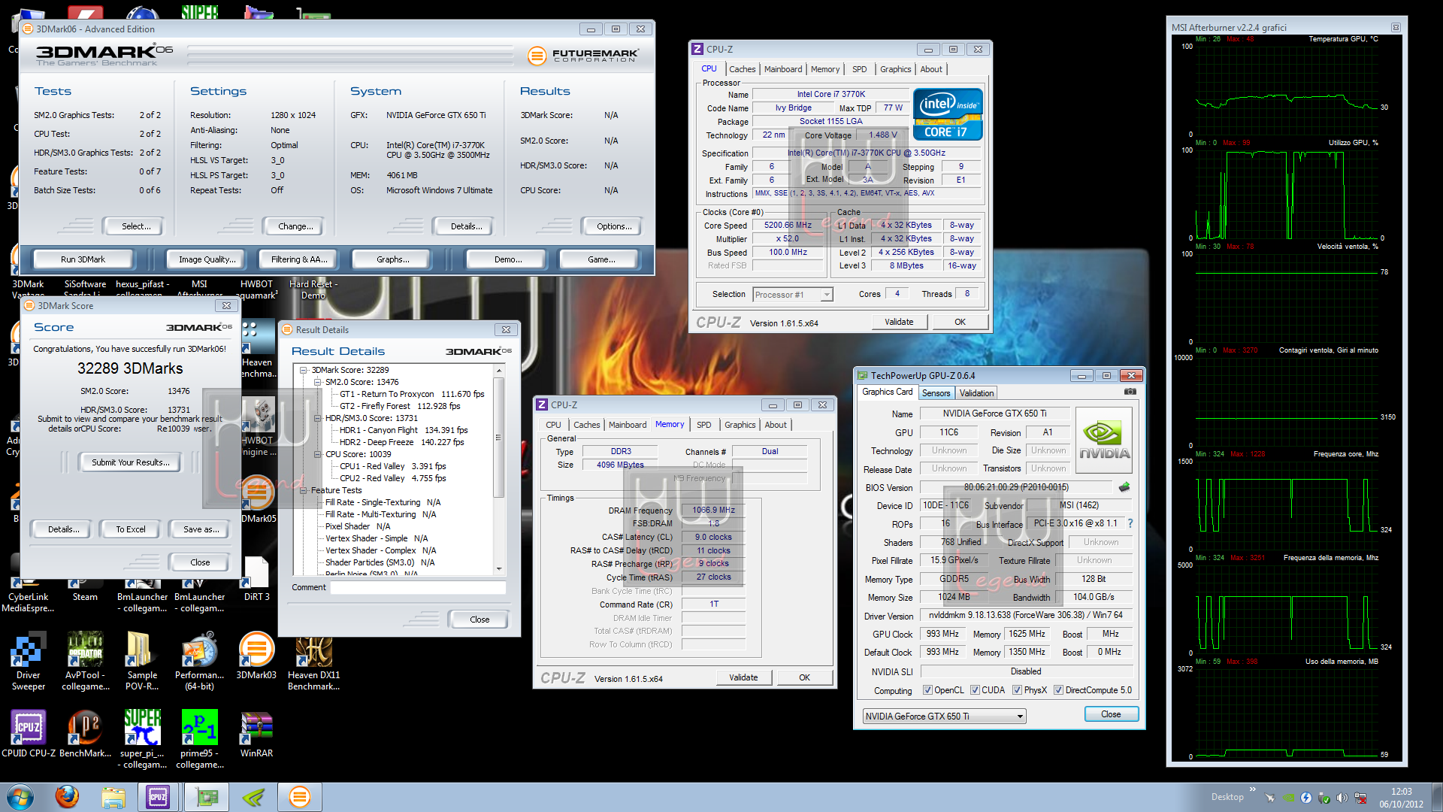Launch super_pi desktop shortcut

coord(142,738)
